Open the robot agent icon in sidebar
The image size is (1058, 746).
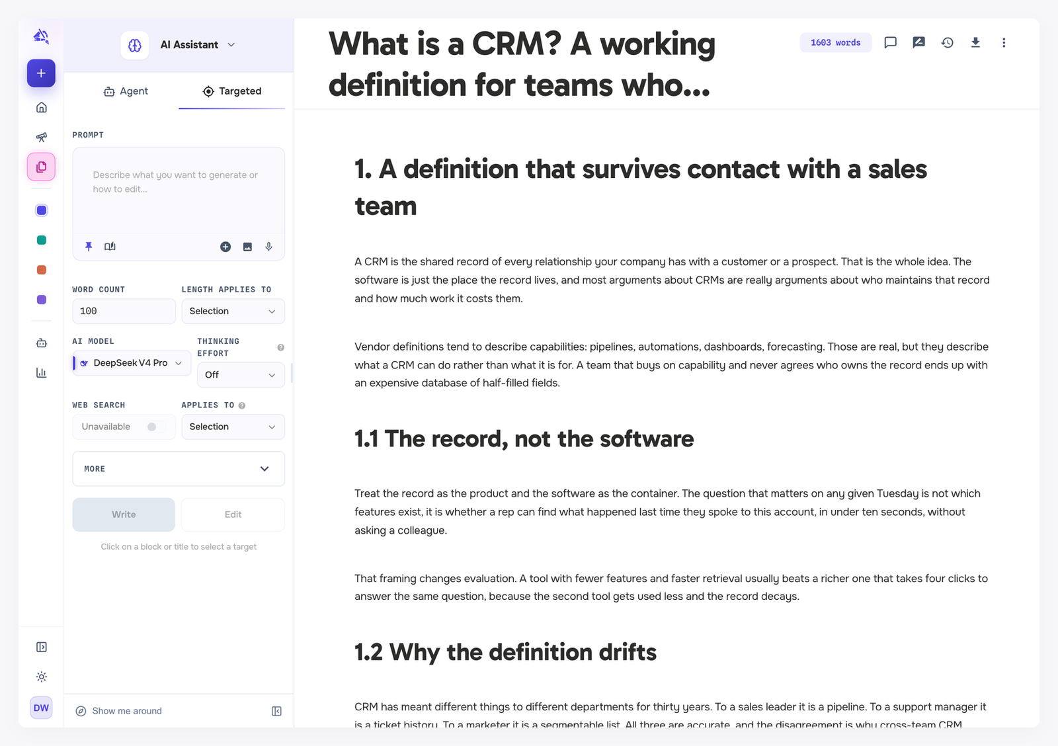(x=41, y=343)
